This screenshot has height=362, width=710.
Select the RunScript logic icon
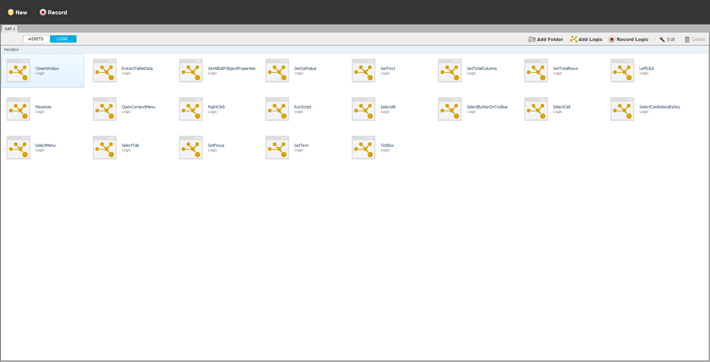coord(277,109)
